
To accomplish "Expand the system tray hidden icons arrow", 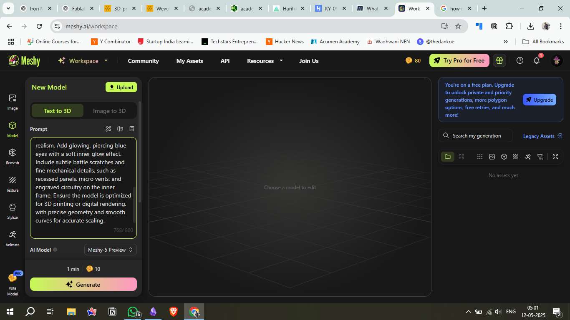I will tap(468, 312).
